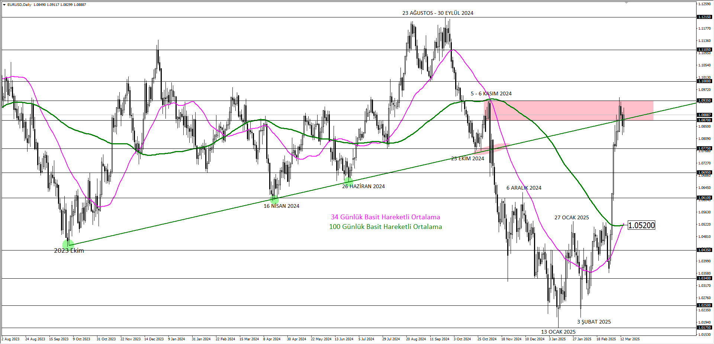Click the '8 Apr 2024' date on time axis

(x=272, y=339)
